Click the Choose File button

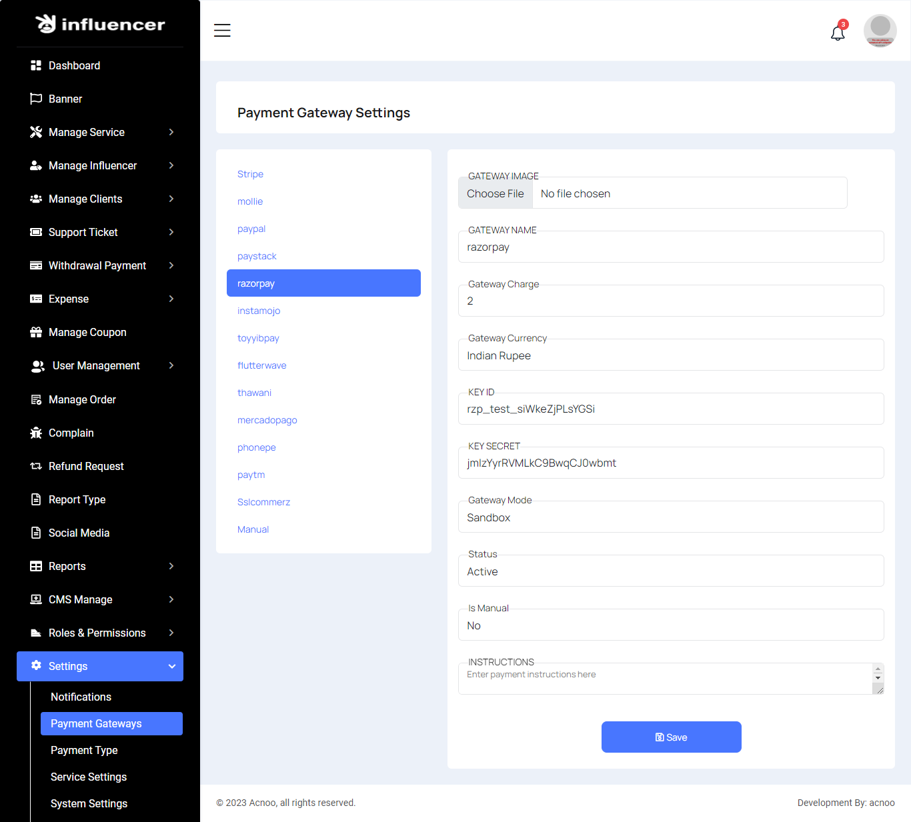[496, 193]
